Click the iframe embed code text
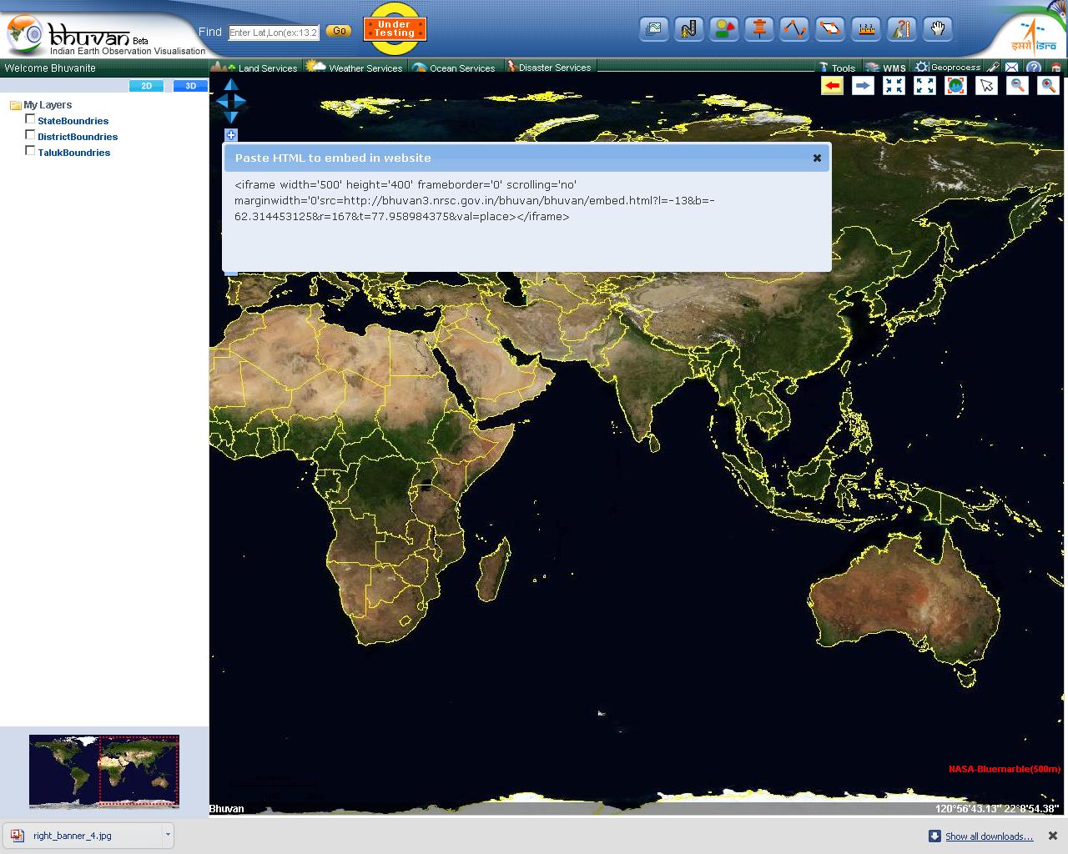This screenshot has height=854, width=1068. coord(475,200)
